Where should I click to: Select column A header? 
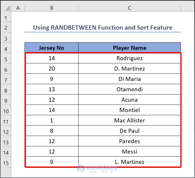[18, 8]
